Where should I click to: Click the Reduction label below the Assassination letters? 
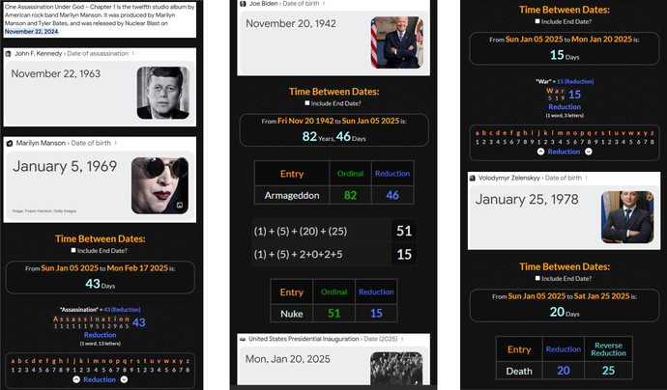tap(100, 335)
